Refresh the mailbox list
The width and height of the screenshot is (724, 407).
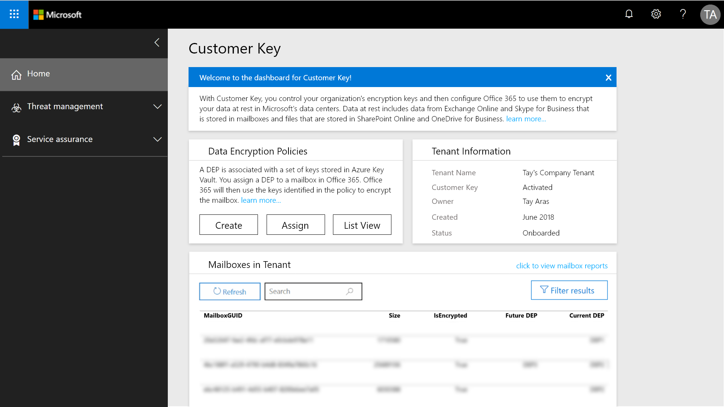(x=230, y=291)
